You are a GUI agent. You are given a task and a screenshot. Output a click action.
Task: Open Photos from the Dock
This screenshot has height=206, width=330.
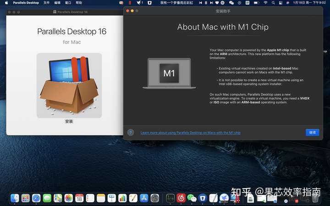coord(68,198)
